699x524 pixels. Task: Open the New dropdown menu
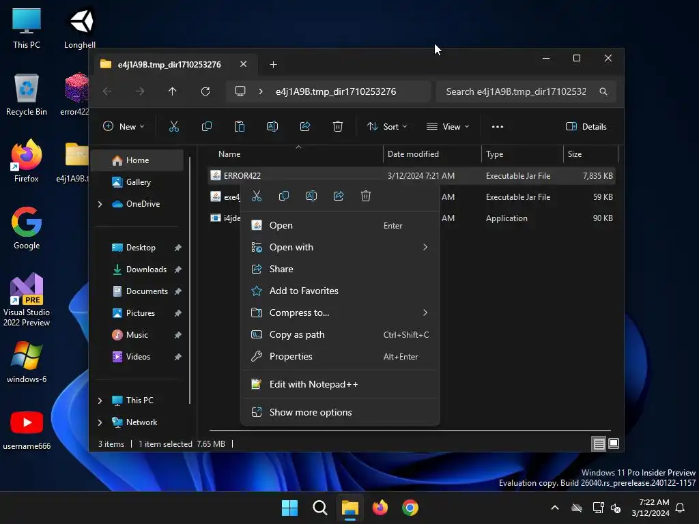pyautogui.click(x=124, y=126)
